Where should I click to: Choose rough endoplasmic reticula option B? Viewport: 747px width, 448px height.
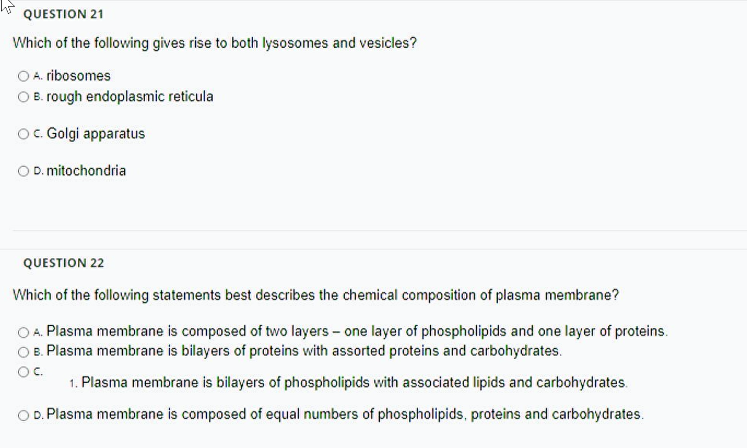(x=24, y=97)
